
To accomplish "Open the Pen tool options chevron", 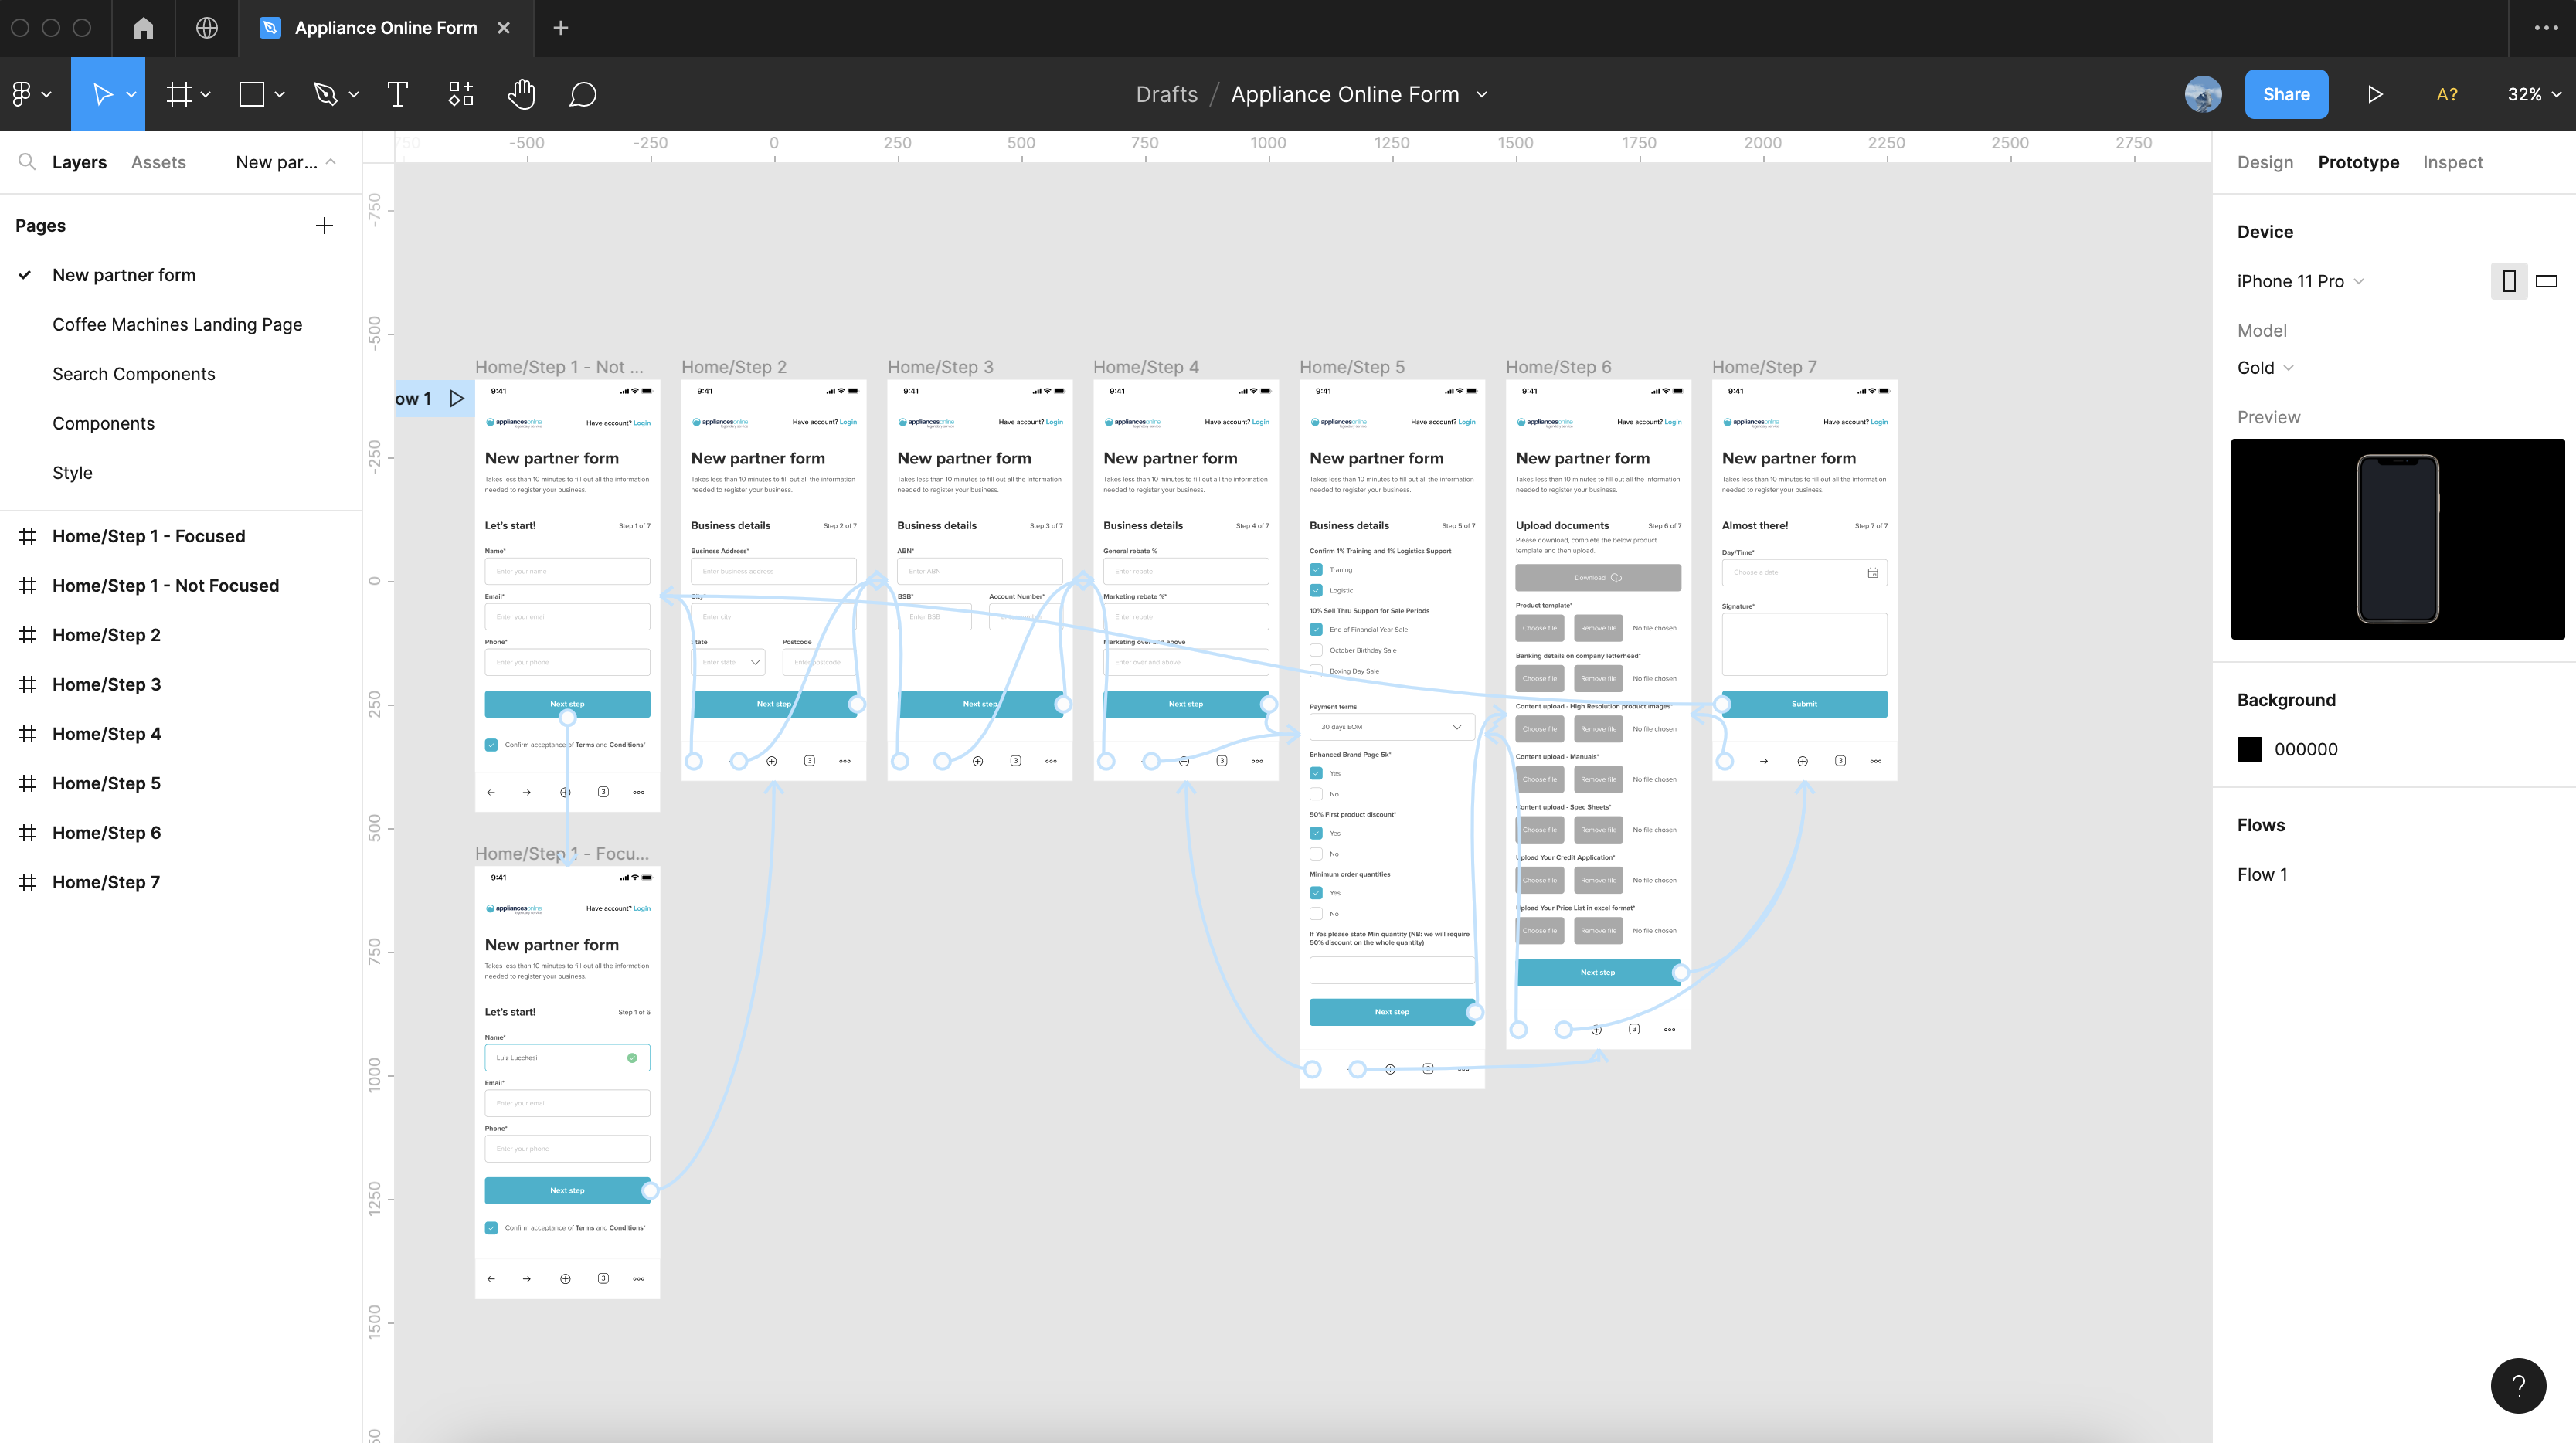I will pos(353,94).
